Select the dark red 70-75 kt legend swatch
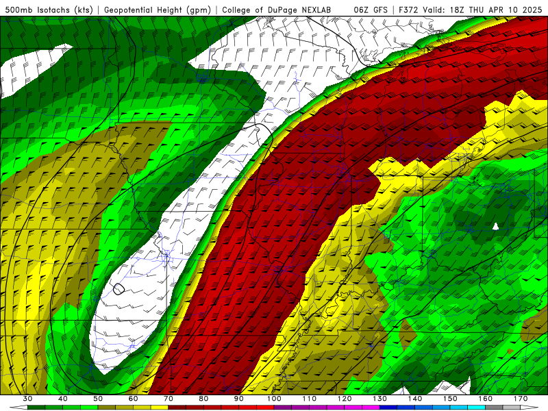 pyautogui.click(x=177, y=408)
